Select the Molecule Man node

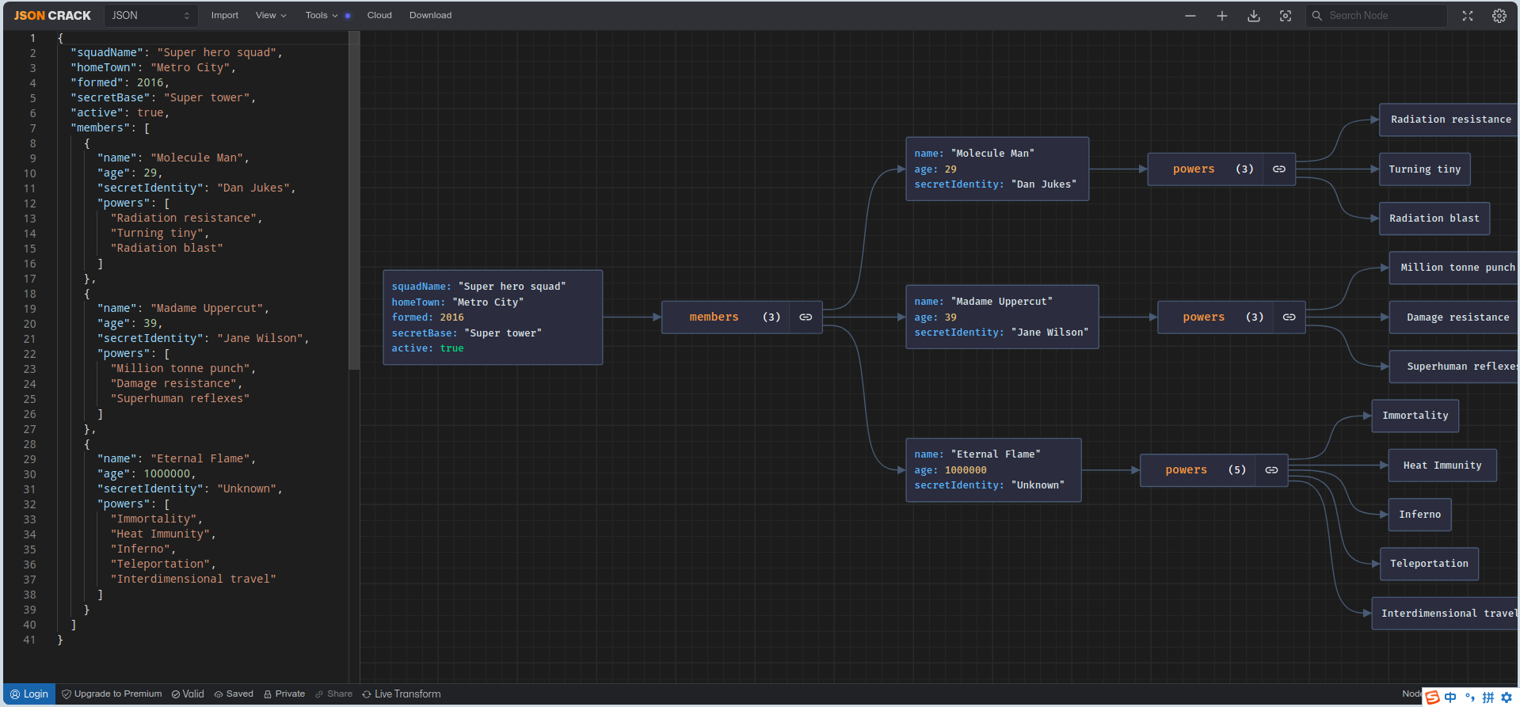(x=997, y=169)
